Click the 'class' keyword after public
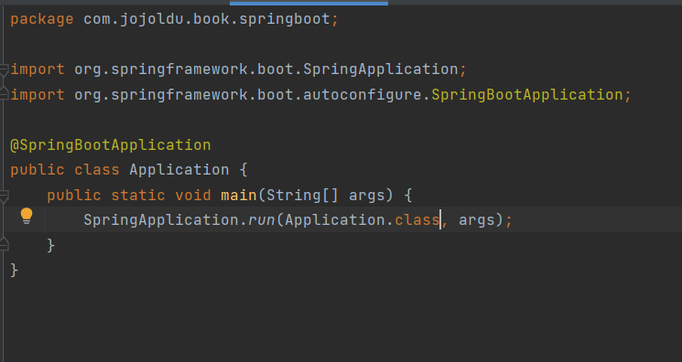 click(96, 169)
